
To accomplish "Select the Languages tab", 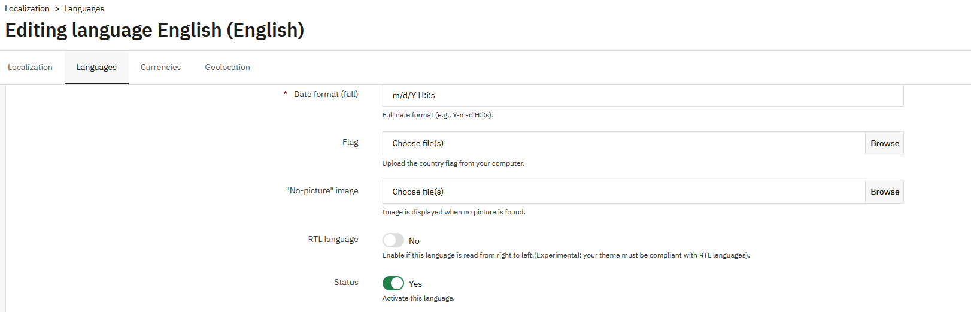I will pos(96,67).
